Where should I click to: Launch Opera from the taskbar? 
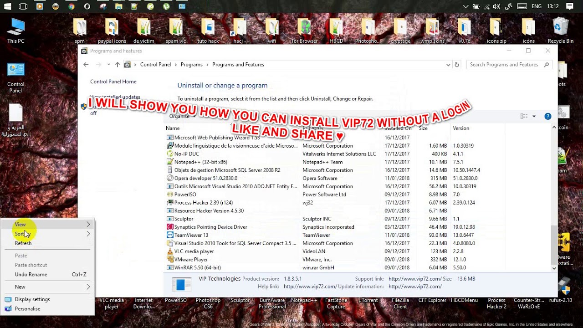(x=87, y=6)
